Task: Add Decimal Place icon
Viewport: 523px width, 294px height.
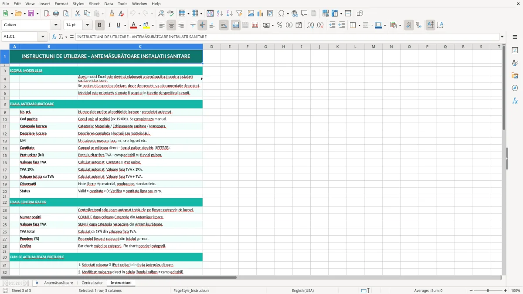Action: click(x=311, y=25)
